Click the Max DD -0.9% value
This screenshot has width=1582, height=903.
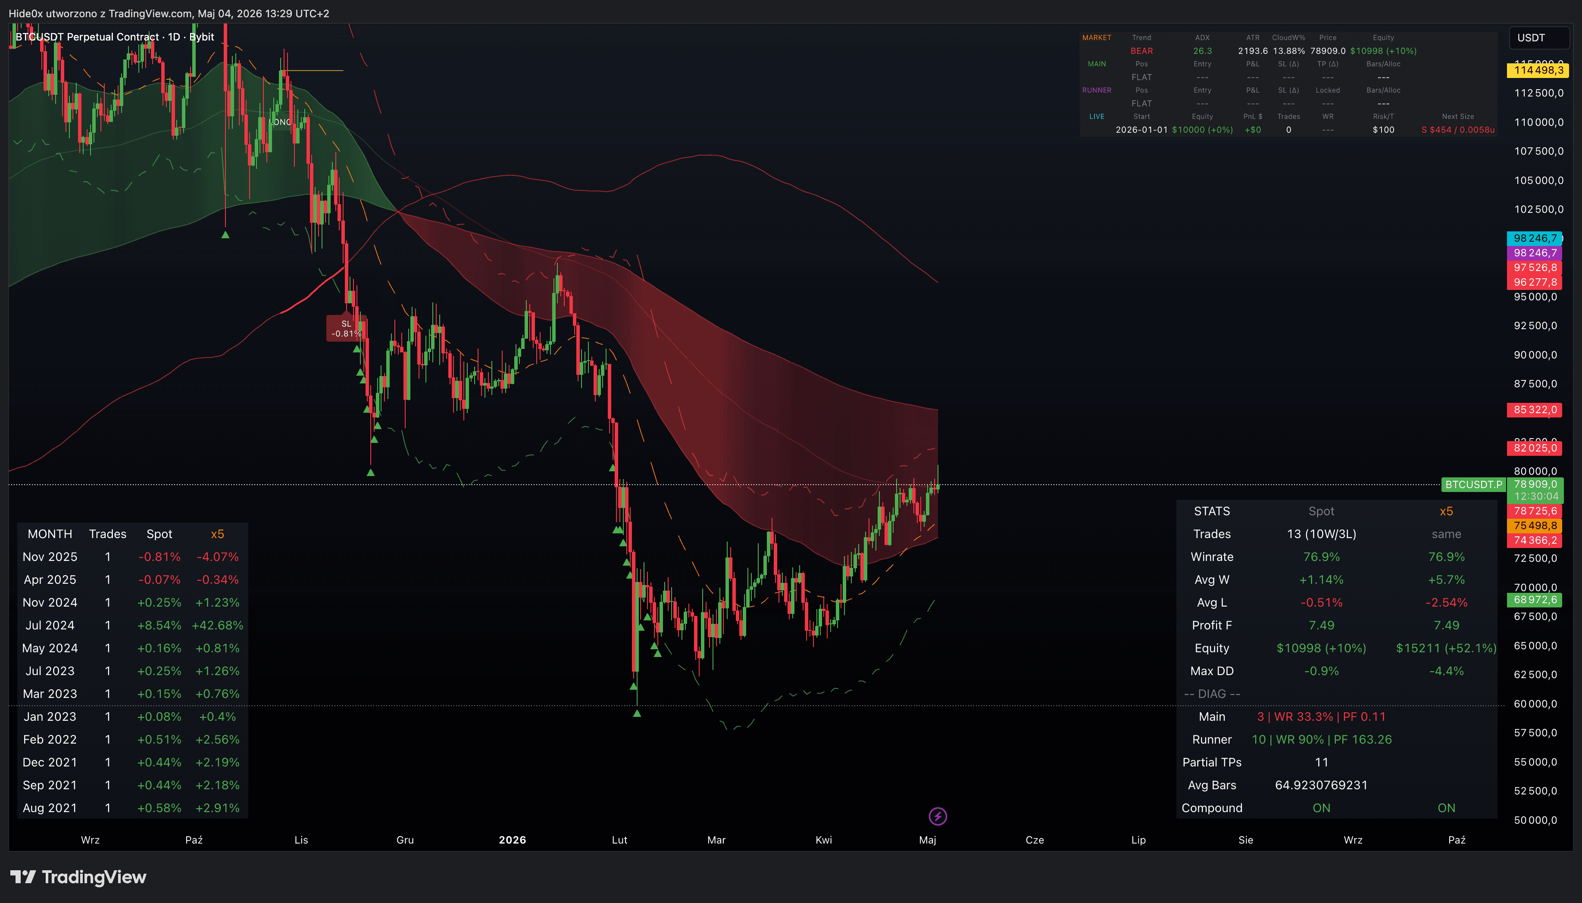1322,671
